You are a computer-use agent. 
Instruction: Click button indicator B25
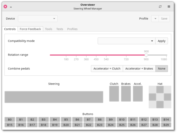tap(122, 125)
